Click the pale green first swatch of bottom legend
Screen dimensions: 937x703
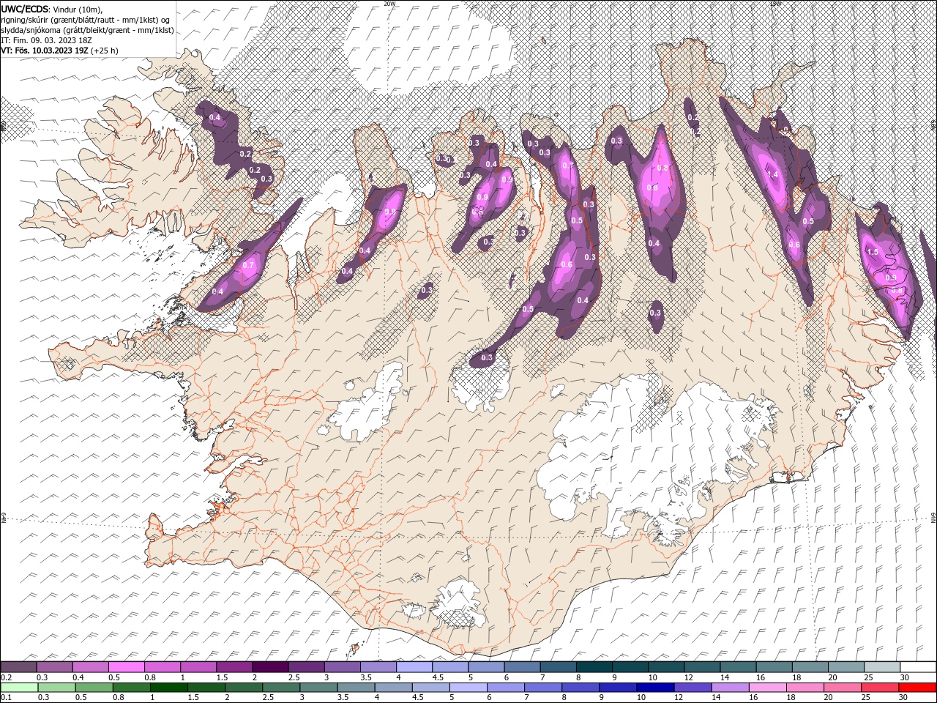18,687
